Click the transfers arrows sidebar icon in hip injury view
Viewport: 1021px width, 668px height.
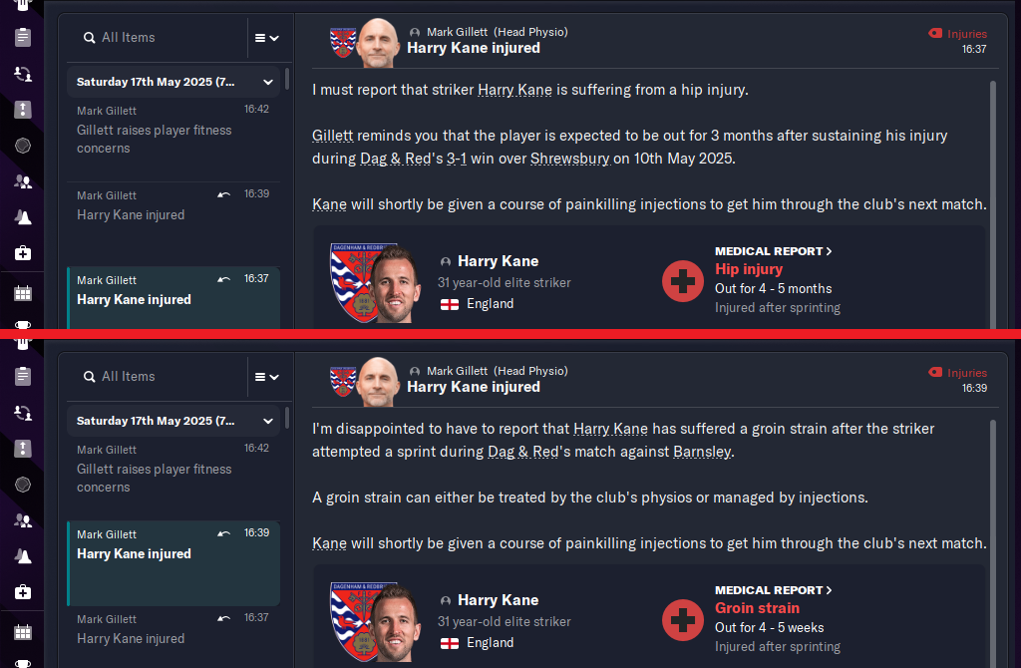23,74
